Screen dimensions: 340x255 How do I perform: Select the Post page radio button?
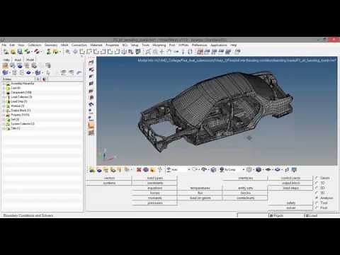tap(317, 208)
